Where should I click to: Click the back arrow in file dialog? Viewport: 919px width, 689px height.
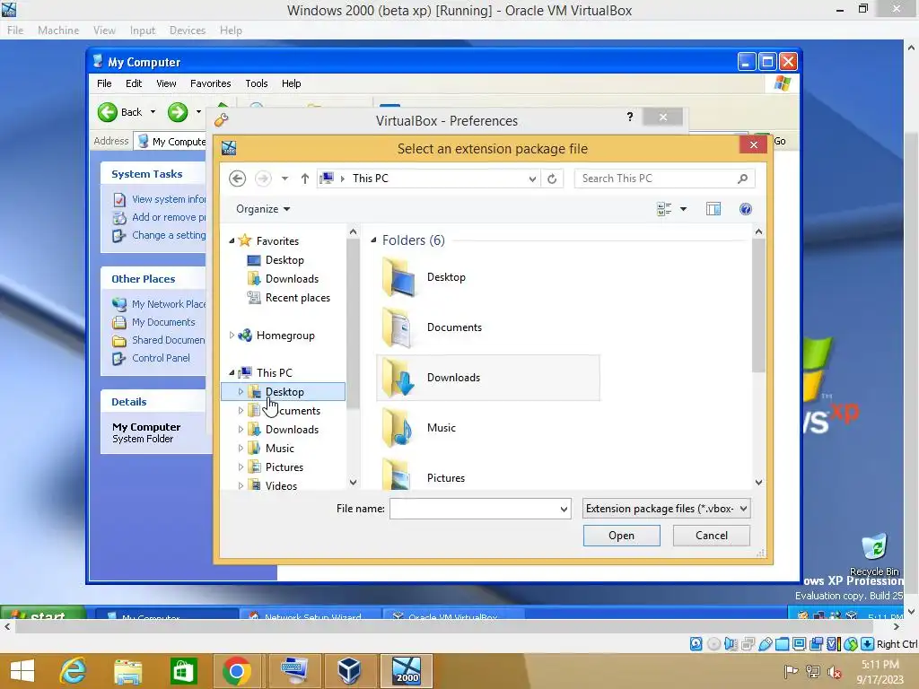(x=237, y=179)
